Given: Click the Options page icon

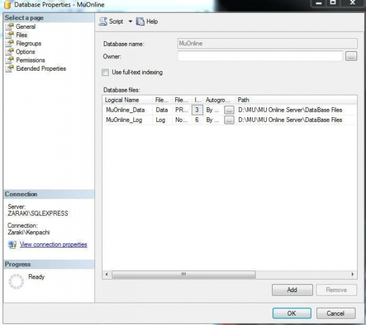Looking at the screenshot, I should (x=9, y=52).
